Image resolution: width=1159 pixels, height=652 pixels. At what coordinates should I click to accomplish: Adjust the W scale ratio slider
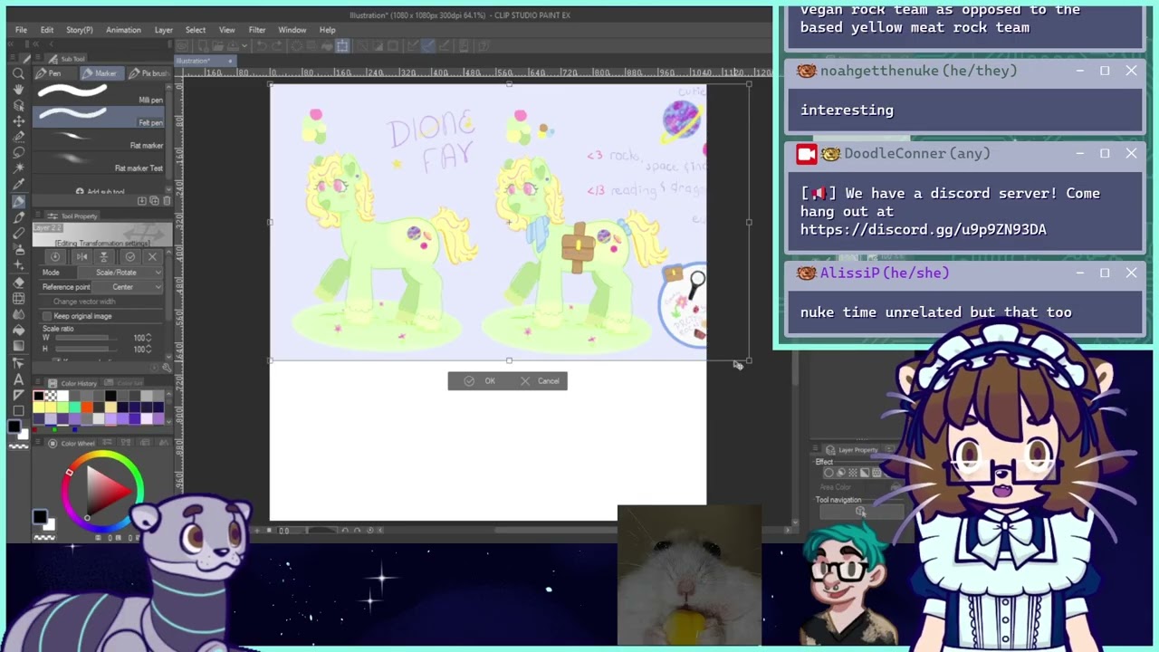click(x=86, y=338)
